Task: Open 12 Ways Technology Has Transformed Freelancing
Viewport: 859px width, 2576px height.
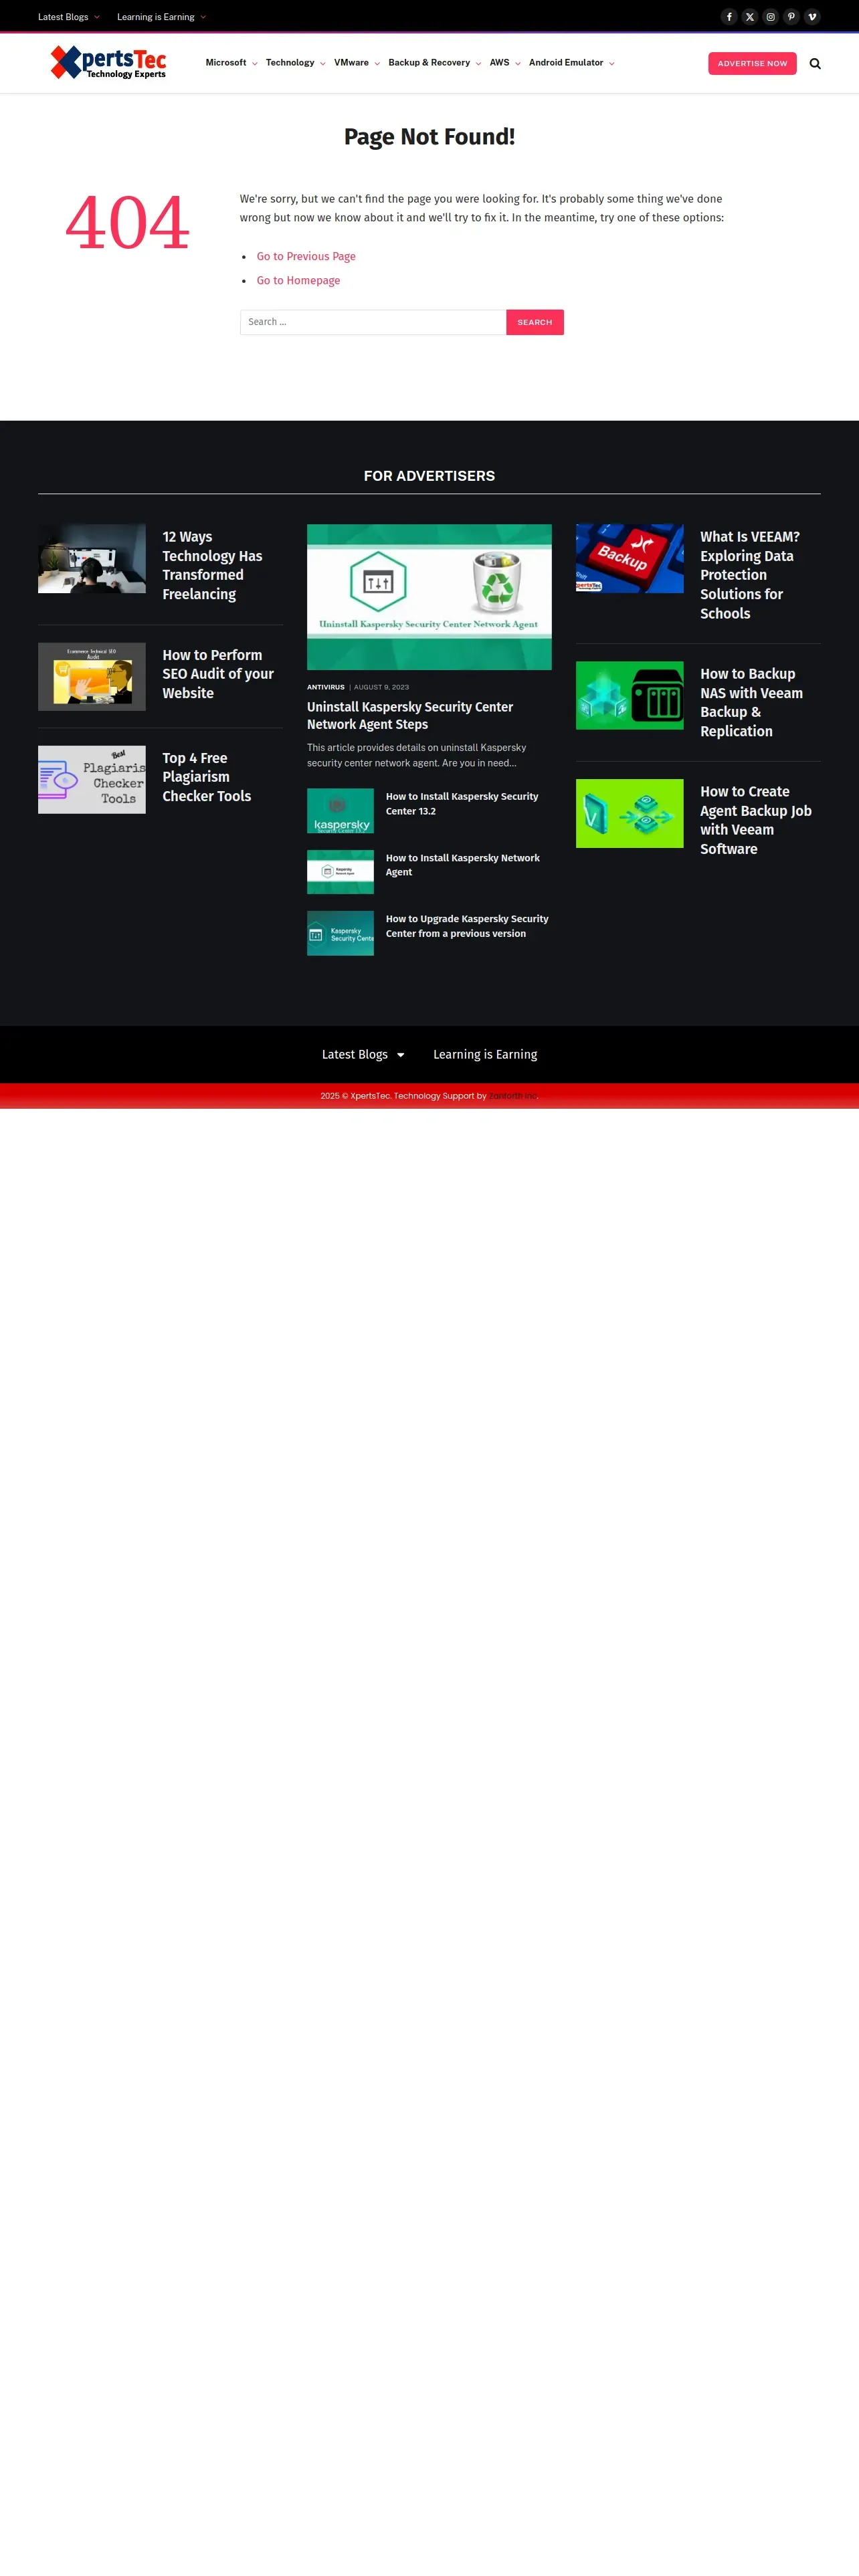Action: [212, 565]
